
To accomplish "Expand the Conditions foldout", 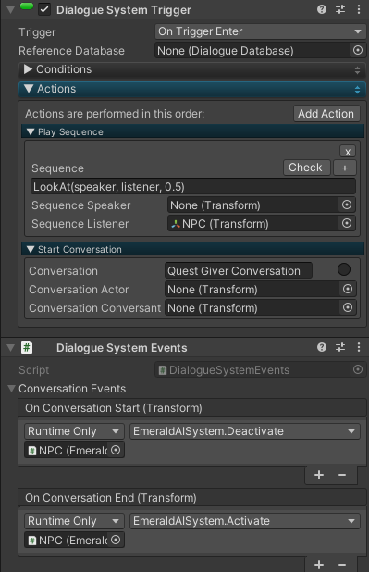I will coord(28,69).
